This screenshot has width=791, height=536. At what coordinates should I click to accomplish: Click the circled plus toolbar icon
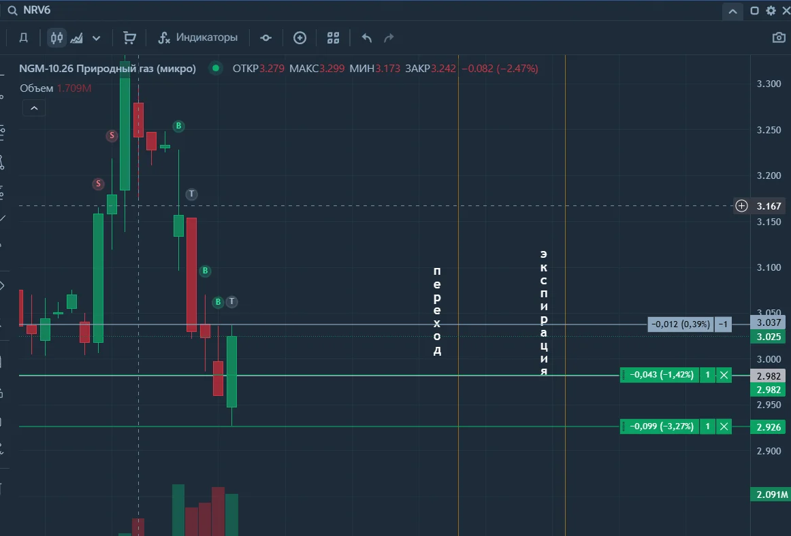pos(300,38)
